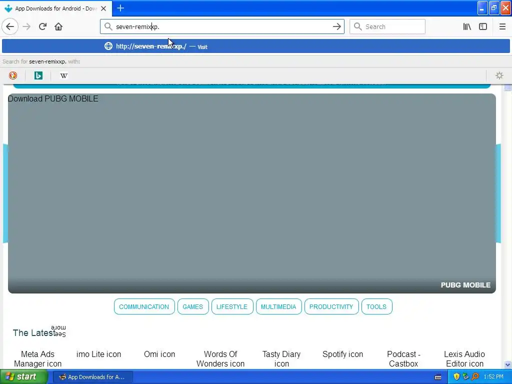Screen dimensions: 512x384
Task: Open a new browser tab
Action: click(120, 8)
